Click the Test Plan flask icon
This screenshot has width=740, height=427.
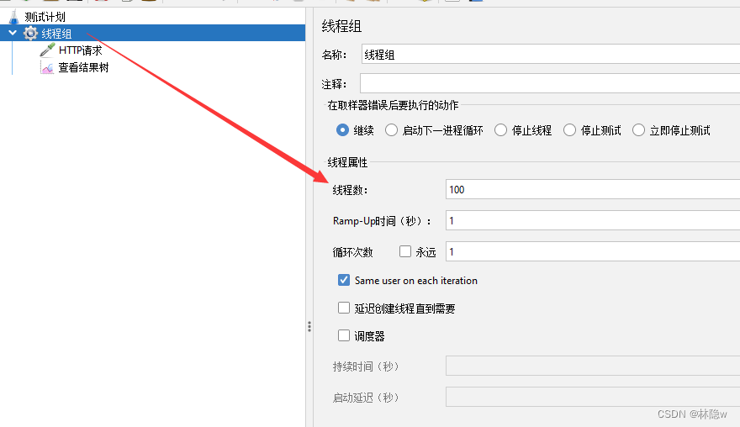pos(13,17)
